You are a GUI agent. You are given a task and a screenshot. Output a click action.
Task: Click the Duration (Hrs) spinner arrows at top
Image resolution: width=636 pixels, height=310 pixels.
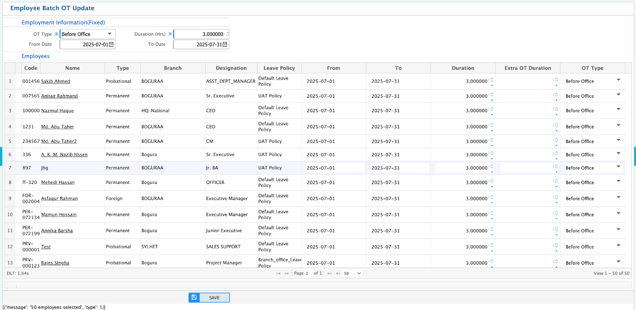tap(227, 34)
